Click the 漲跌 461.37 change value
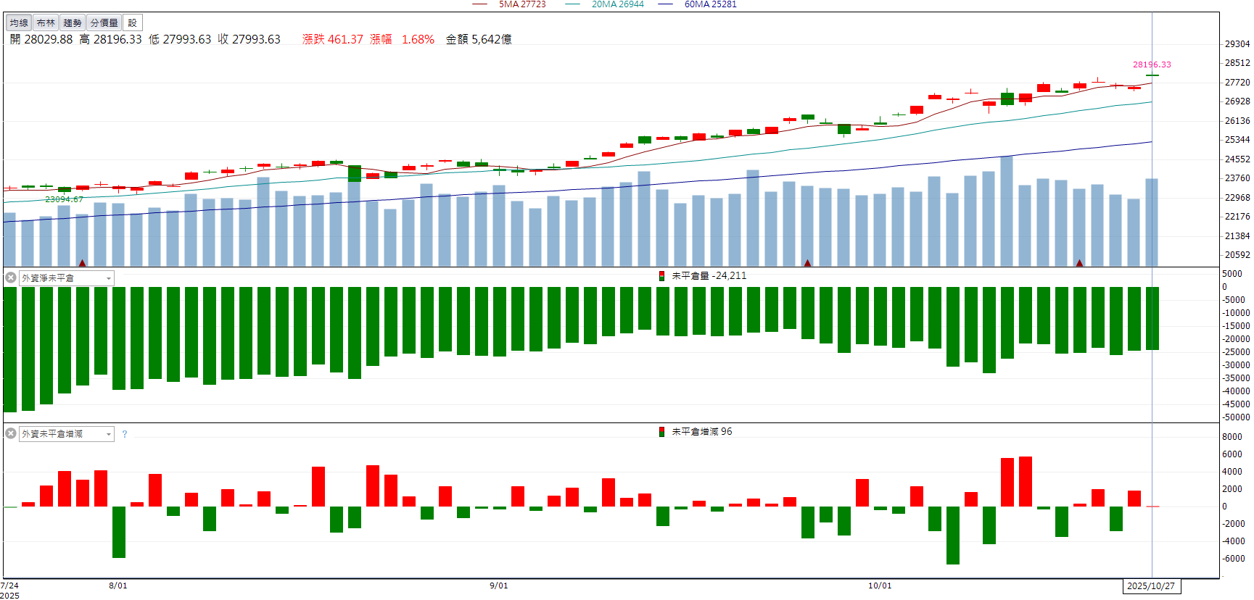This screenshot has width=1254, height=600. [333, 39]
